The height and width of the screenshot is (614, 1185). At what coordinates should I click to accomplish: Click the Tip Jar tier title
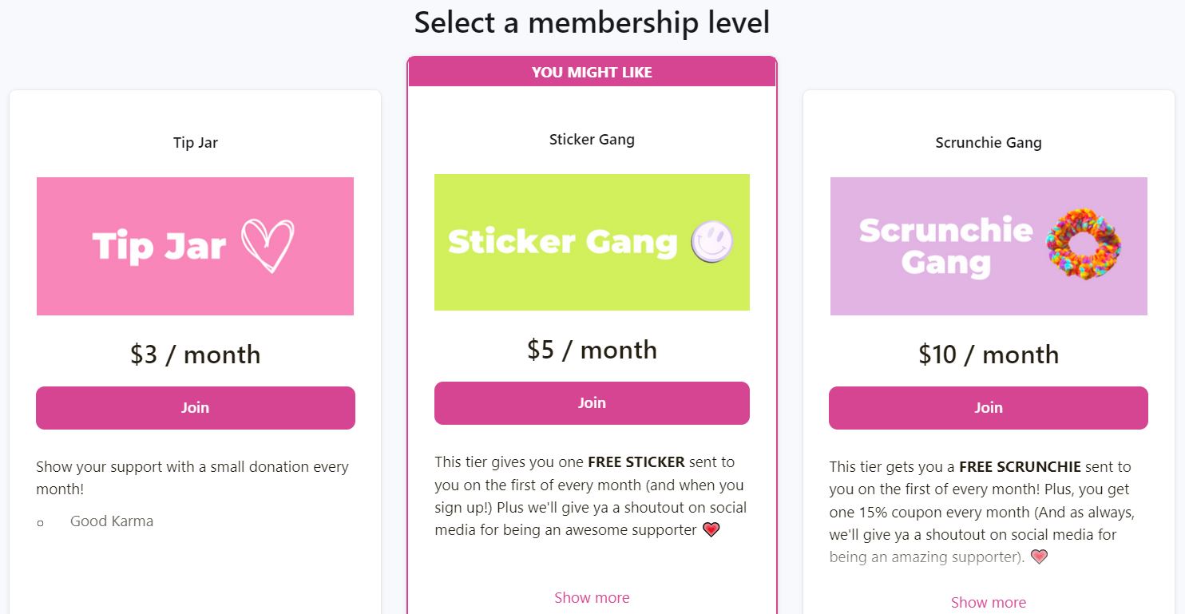tap(196, 143)
